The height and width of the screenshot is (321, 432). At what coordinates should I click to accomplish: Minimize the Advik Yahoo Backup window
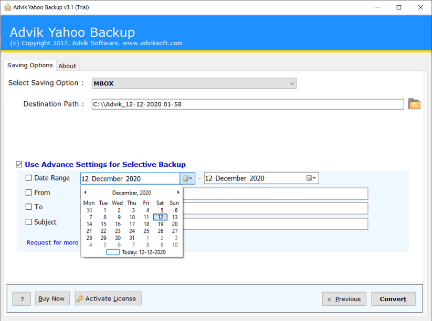377,7
